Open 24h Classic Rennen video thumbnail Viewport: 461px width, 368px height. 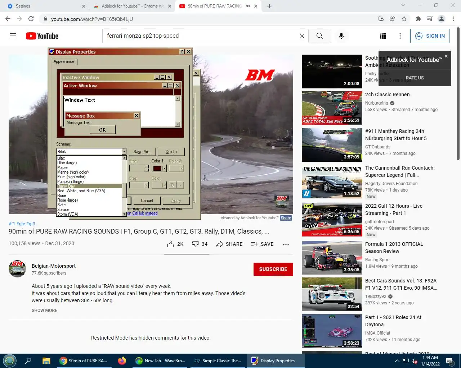point(332,108)
